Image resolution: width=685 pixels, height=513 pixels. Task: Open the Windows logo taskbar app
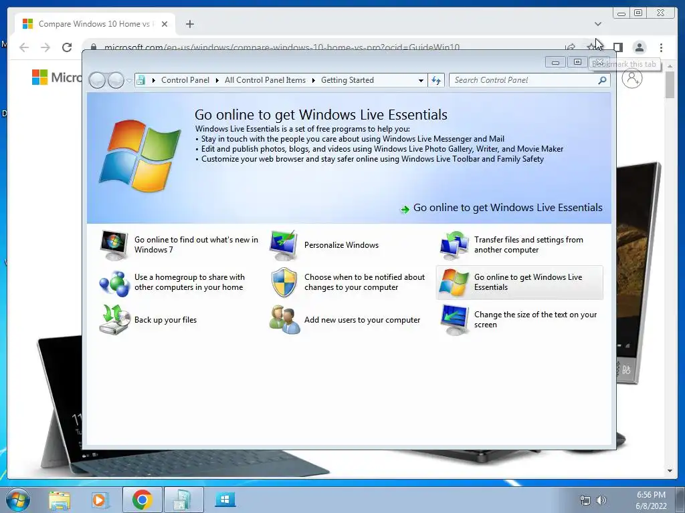tap(225, 500)
